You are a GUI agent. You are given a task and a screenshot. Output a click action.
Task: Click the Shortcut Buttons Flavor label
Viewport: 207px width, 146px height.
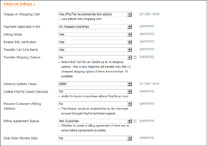click(x=21, y=84)
